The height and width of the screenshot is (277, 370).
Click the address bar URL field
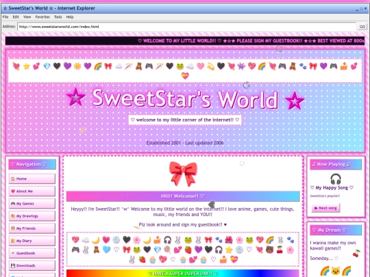coord(186,27)
